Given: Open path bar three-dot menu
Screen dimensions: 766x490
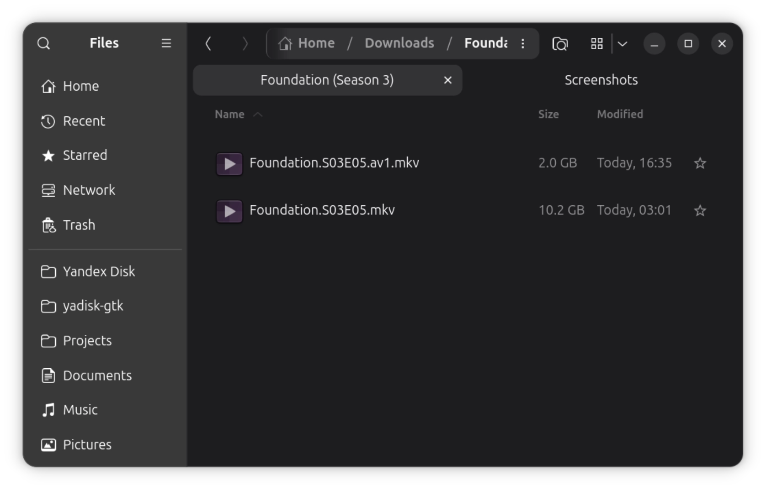Looking at the screenshot, I should pos(523,43).
